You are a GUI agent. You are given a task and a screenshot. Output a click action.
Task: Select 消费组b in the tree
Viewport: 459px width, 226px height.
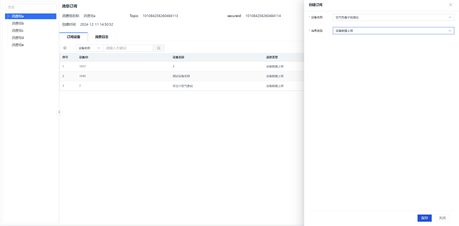[x=18, y=23]
